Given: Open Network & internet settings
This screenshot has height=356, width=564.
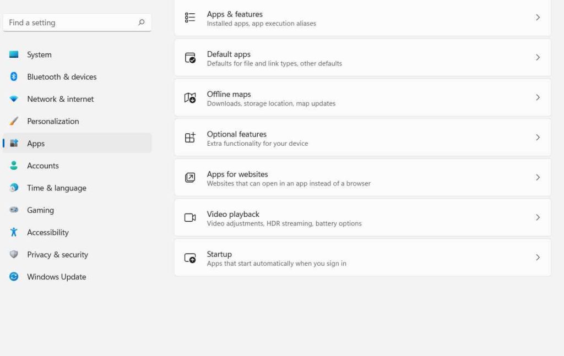Looking at the screenshot, I should 77,99.
